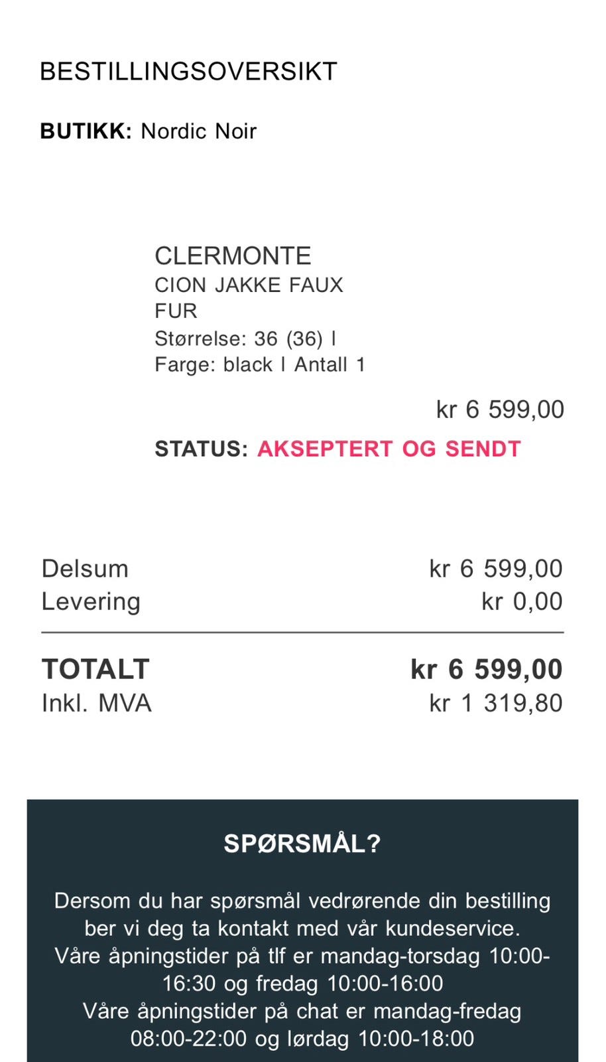The width and height of the screenshot is (606, 1062).
Task: Click the delivery cost kr 0,00
Action: 522,601
